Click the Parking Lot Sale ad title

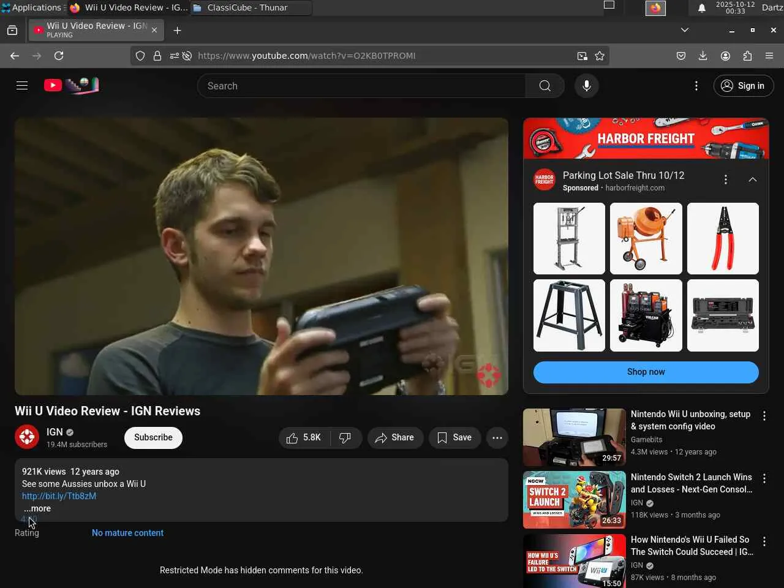tap(624, 175)
